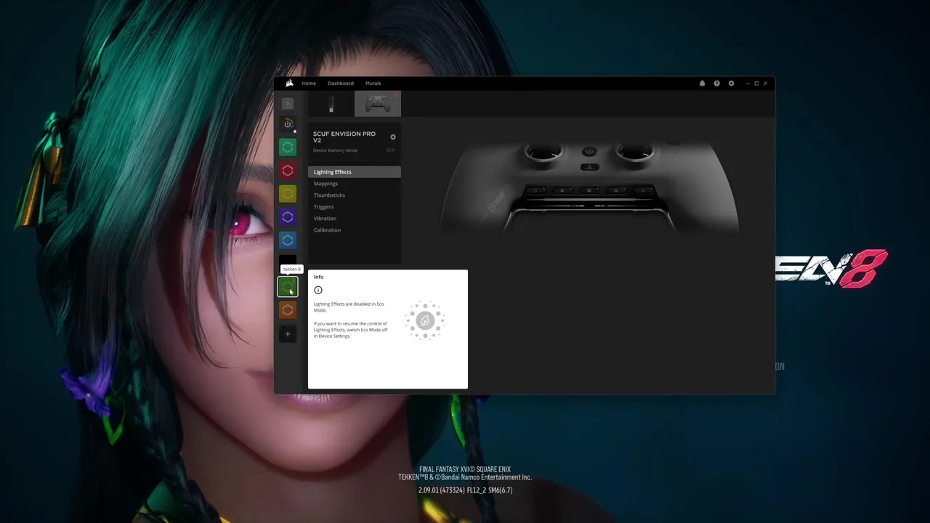The image size is (930, 523).
Task: Click the 'Device Memory Mode' label
Action: coord(335,150)
